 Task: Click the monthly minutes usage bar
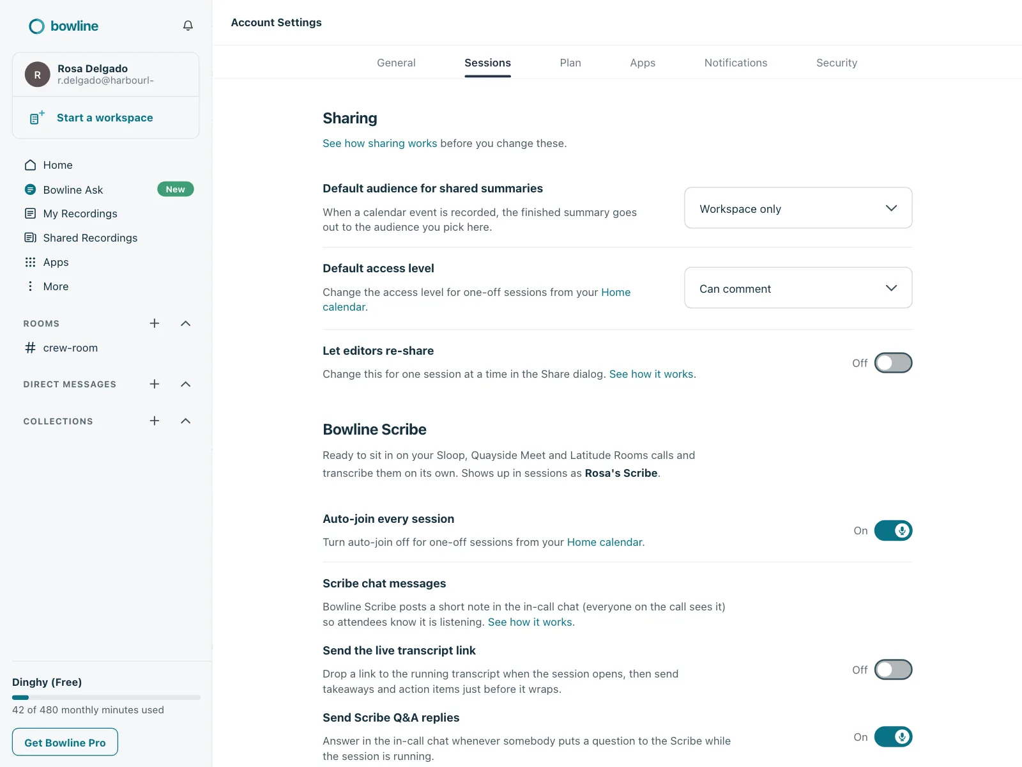click(106, 697)
